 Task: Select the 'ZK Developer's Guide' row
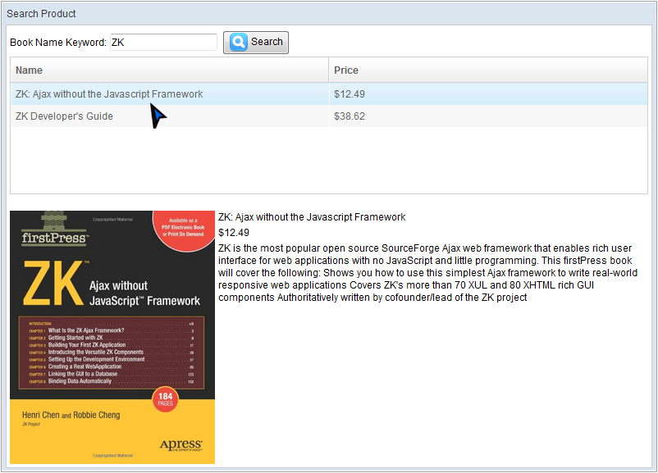tap(64, 116)
